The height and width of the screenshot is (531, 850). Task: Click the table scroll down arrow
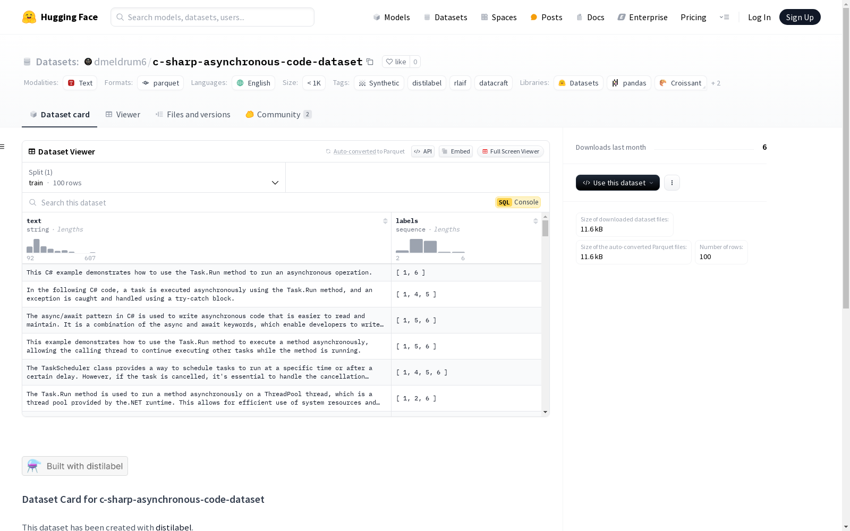545,412
